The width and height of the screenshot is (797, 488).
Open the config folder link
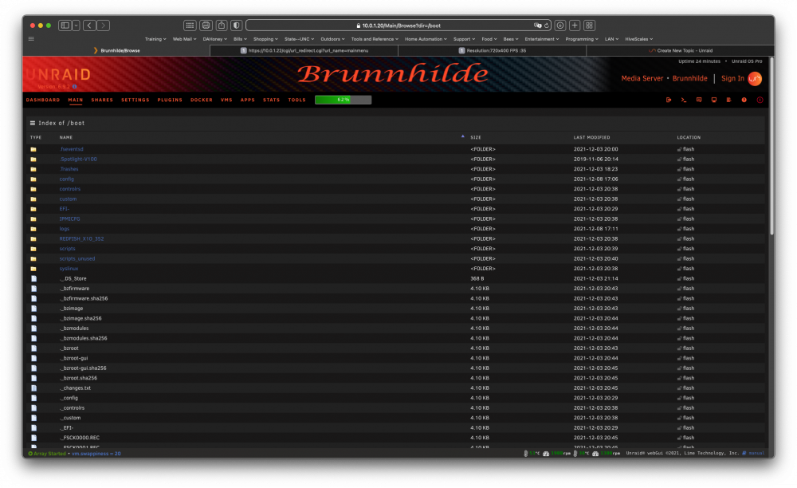[x=67, y=179]
